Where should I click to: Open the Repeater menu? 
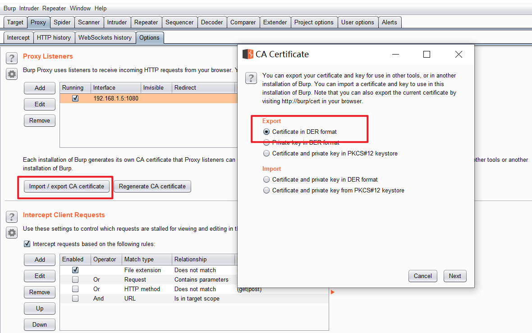pos(54,8)
